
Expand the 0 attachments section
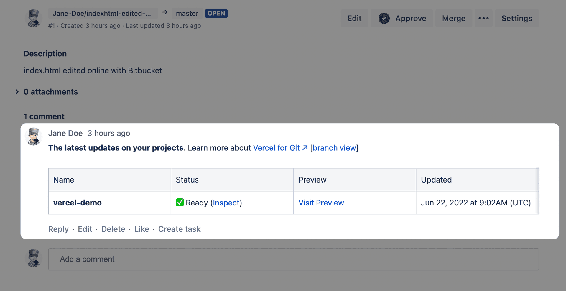point(17,92)
